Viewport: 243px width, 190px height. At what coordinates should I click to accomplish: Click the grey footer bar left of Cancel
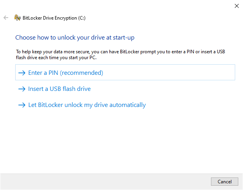click(x=105, y=182)
